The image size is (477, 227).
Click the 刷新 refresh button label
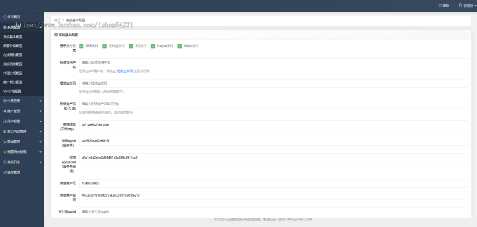tap(446, 6)
